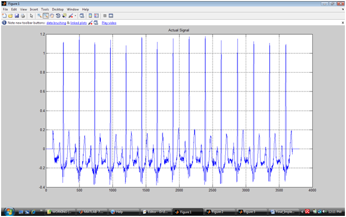Click the Windows Start orb
This screenshot has height=217, width=346.
(9, 211)
